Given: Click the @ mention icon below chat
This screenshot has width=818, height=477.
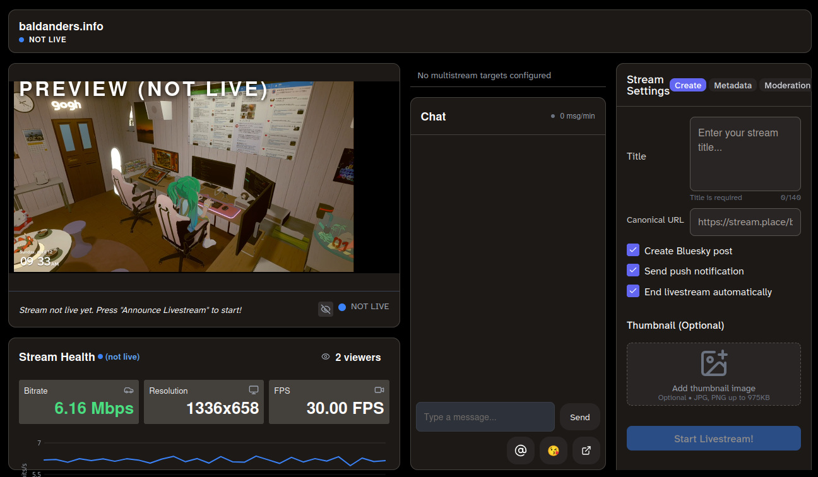Looking at the screenshot, I should click(x=521, y=450).
